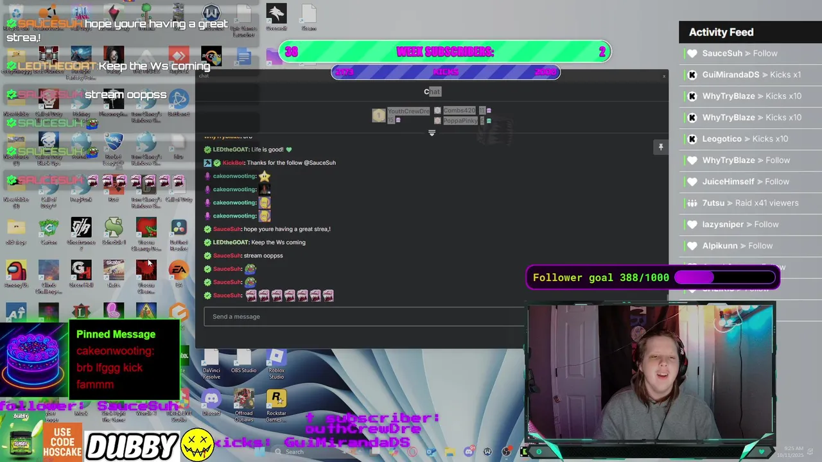
Task: Open the Epic Games Launcher shortcut
Action: point(243,21)
